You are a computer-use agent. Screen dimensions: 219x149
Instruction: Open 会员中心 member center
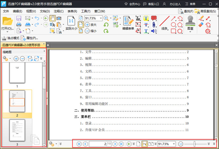[133, 4]
